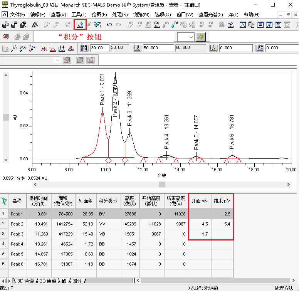This screenshot has height=291, width=299.
Task: Click the first open-lock icon in toolbar
Action: (5, 25)
